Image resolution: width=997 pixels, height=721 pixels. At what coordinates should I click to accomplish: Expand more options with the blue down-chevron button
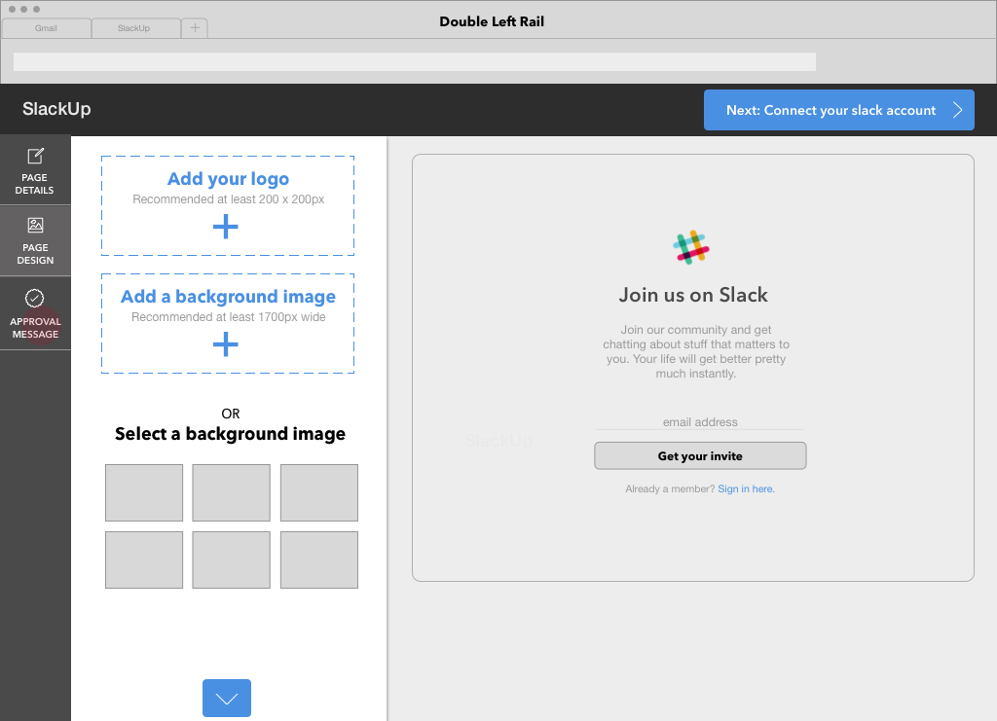click(227, 698)
